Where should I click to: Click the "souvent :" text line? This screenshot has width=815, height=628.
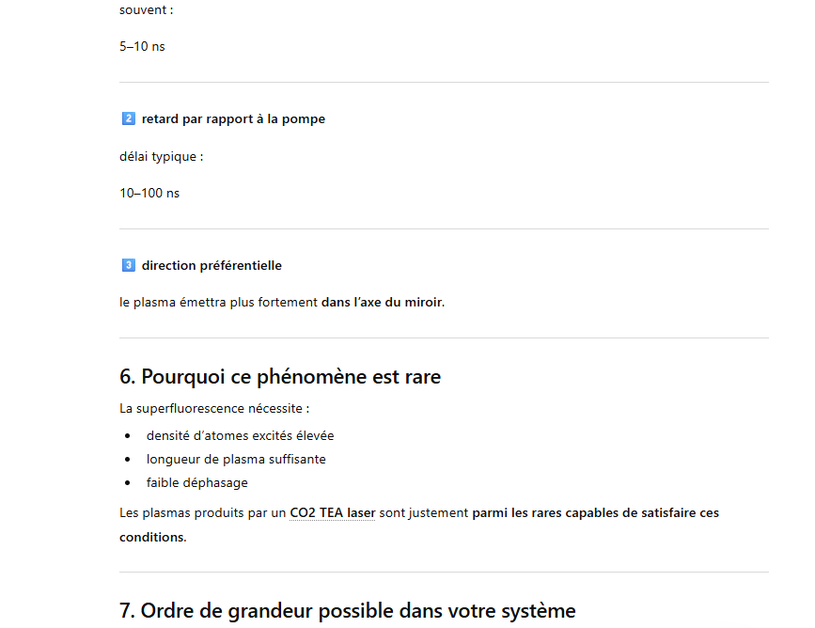click(x=146, y=10)
